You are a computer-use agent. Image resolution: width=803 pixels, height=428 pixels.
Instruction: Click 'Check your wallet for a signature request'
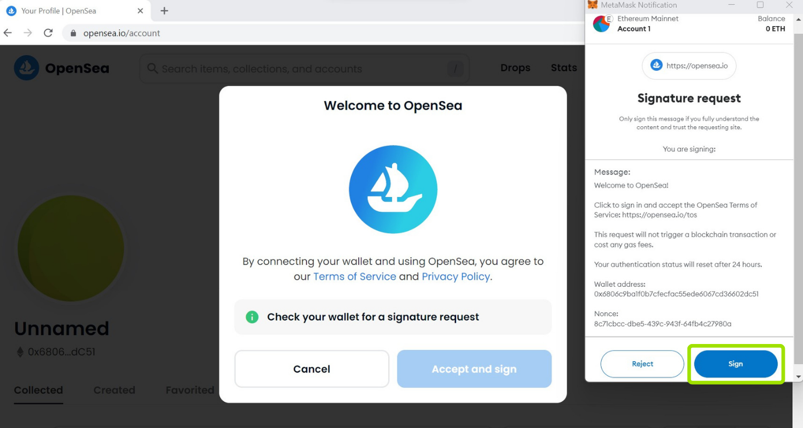(x=373, y=317)
